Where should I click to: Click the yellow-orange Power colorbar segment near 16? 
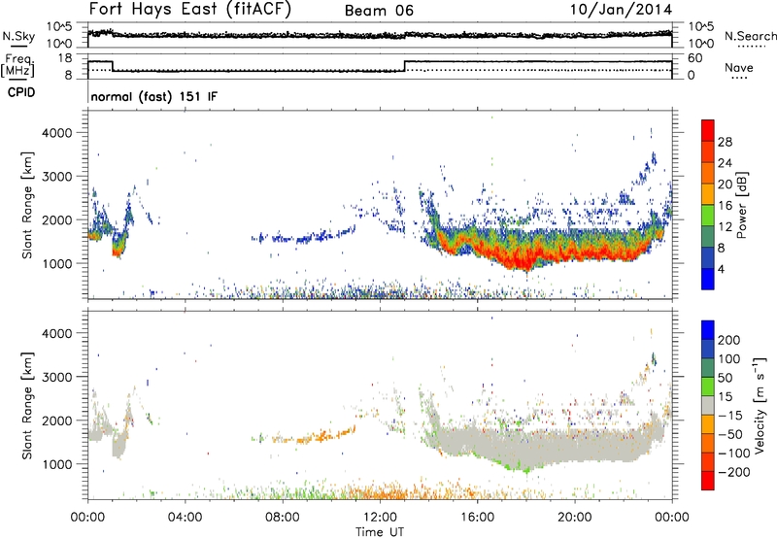(708, 194)
